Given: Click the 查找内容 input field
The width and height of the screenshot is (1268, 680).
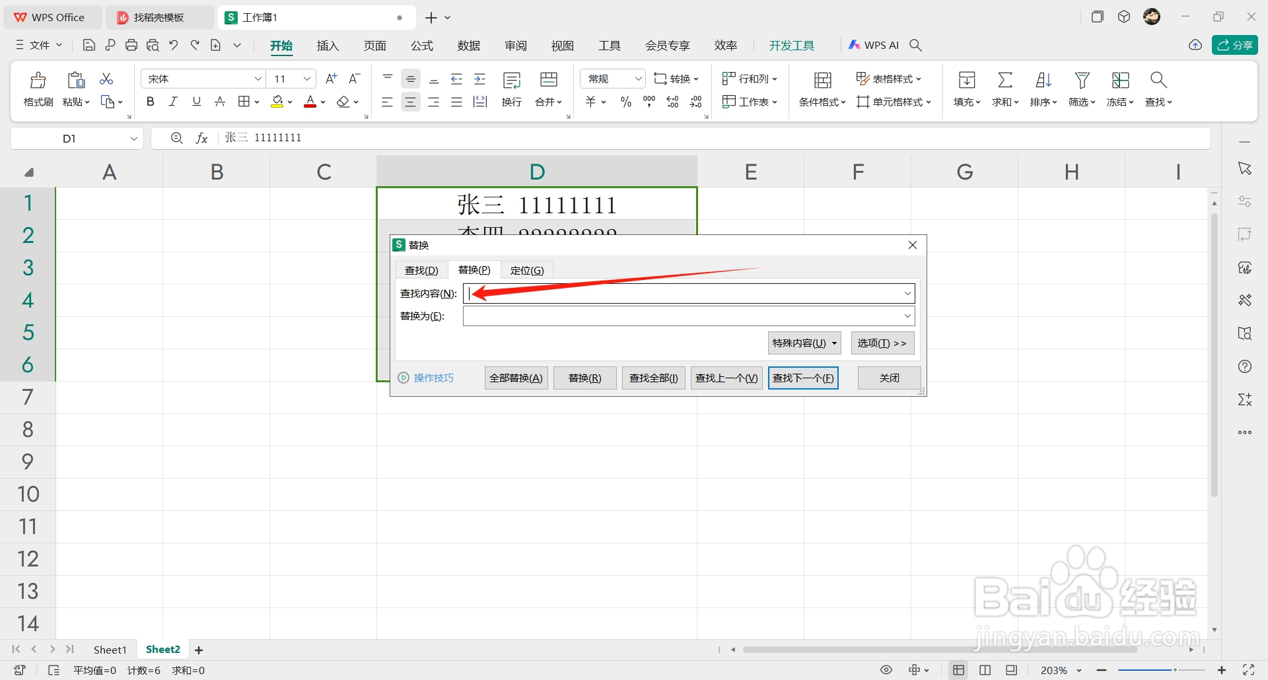Looking at the screenshot, I should click(689, 294).
